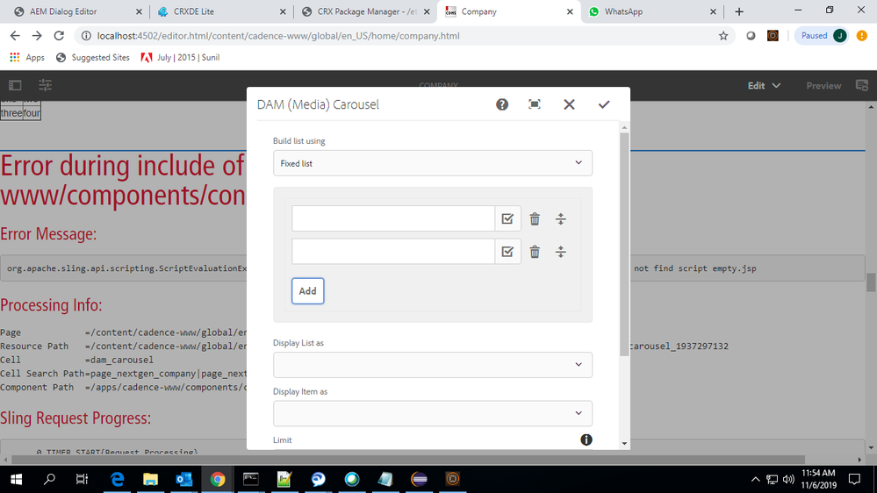Click the dialog's vertical scrollbar
This screenshot has height=493, width=877.
pos(624,219)
